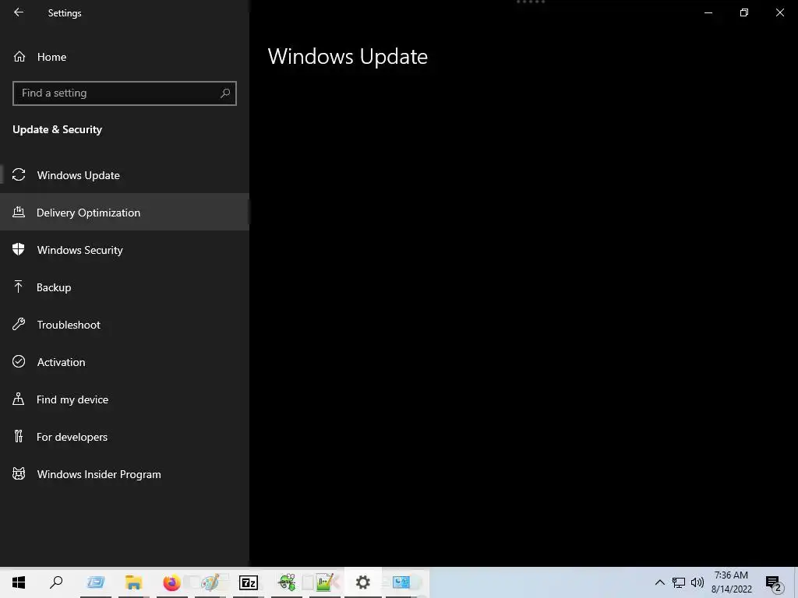The image size is (798, 598).
Task: Open Backup settings
Action: 125,287
